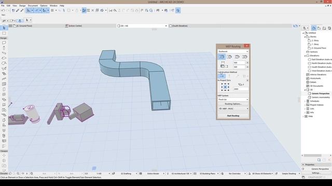Image resolution: width=332 pixels, height=186 pixels.
Task: Click the Settings... button in Properties panel
Action: pos(316,173)
